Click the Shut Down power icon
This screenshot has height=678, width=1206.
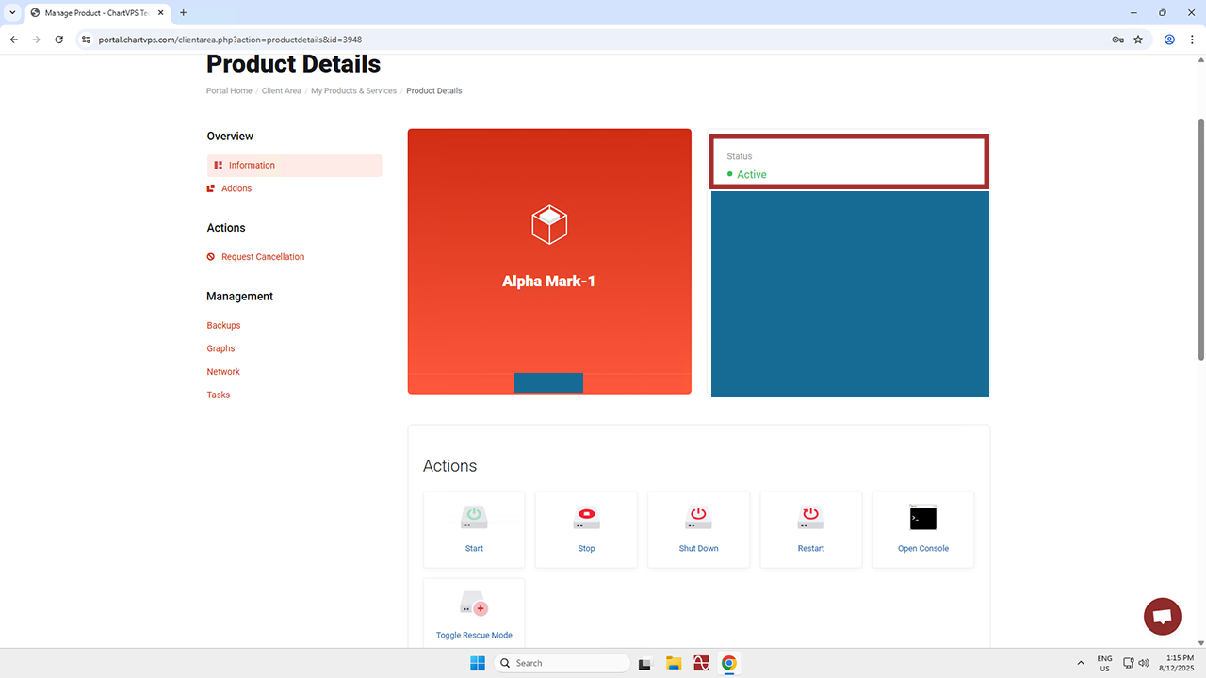(x=698, y=518)
